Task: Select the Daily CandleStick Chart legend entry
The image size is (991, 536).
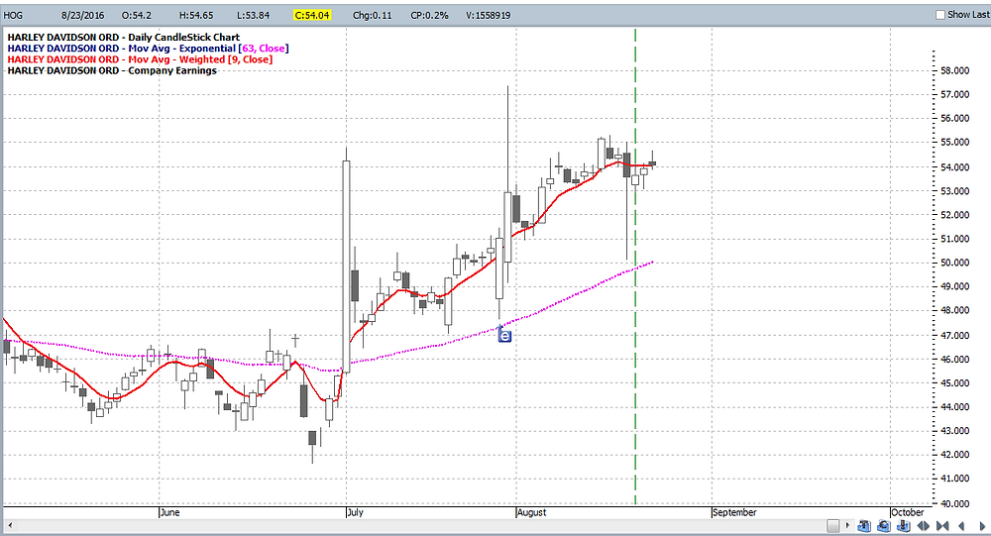Action: [x=123, y=38]
